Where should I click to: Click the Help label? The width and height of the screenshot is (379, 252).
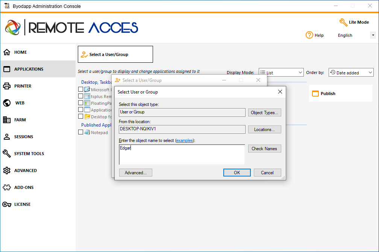tap(319, 35)
